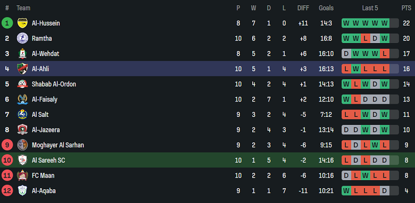
Task: Open the Al Sareeh SC team link
Action: [48, 160]
